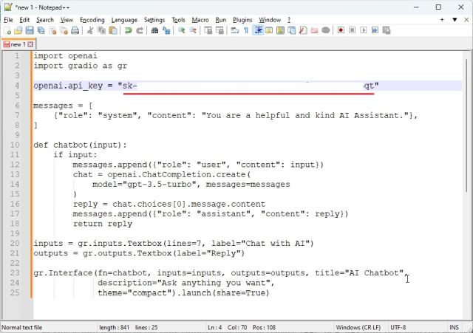The width and height of the screenshot is (473, 333).
Task: Click the Undo arrow icon
Action: pos(128,30)
